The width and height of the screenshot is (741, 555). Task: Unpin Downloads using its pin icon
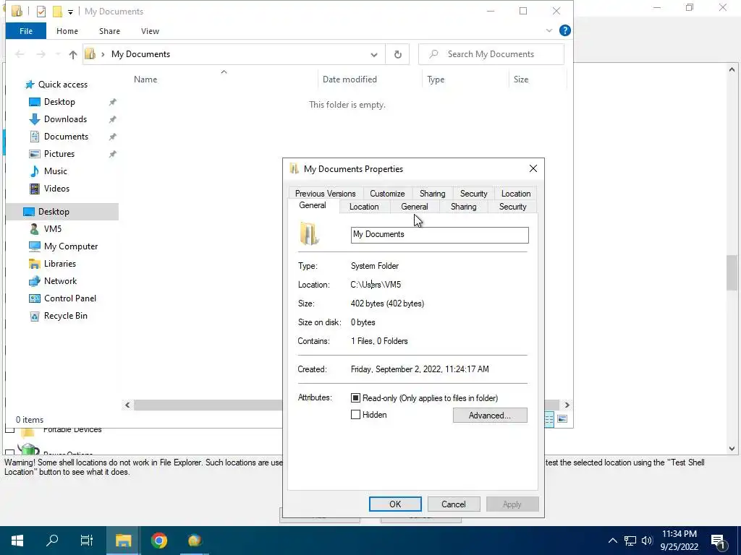point(112,119)
